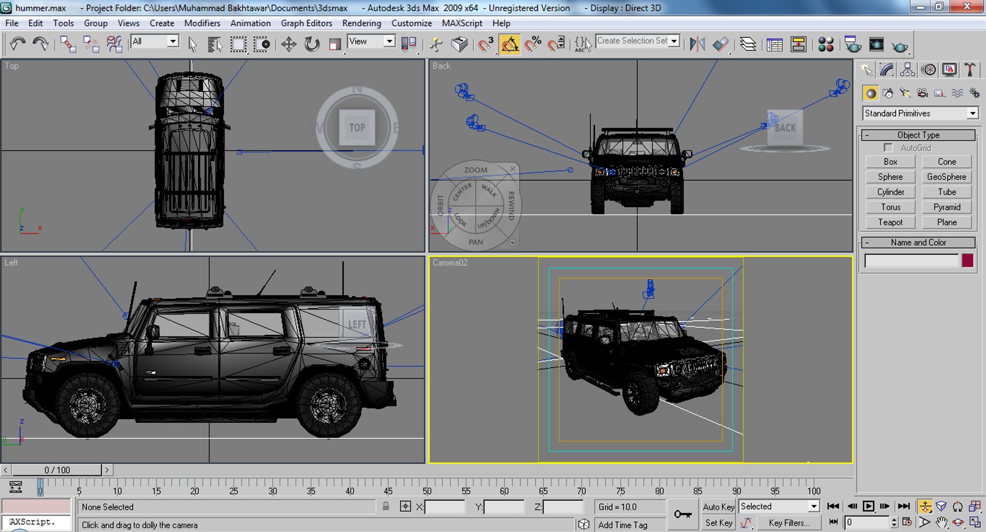Select the Select and Rotate tool
This screenshot has height=532, width=986.
(312, 44)
